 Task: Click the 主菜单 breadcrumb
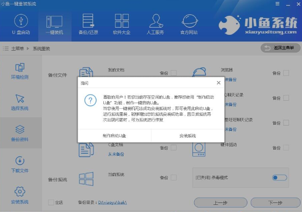(17, 48)
